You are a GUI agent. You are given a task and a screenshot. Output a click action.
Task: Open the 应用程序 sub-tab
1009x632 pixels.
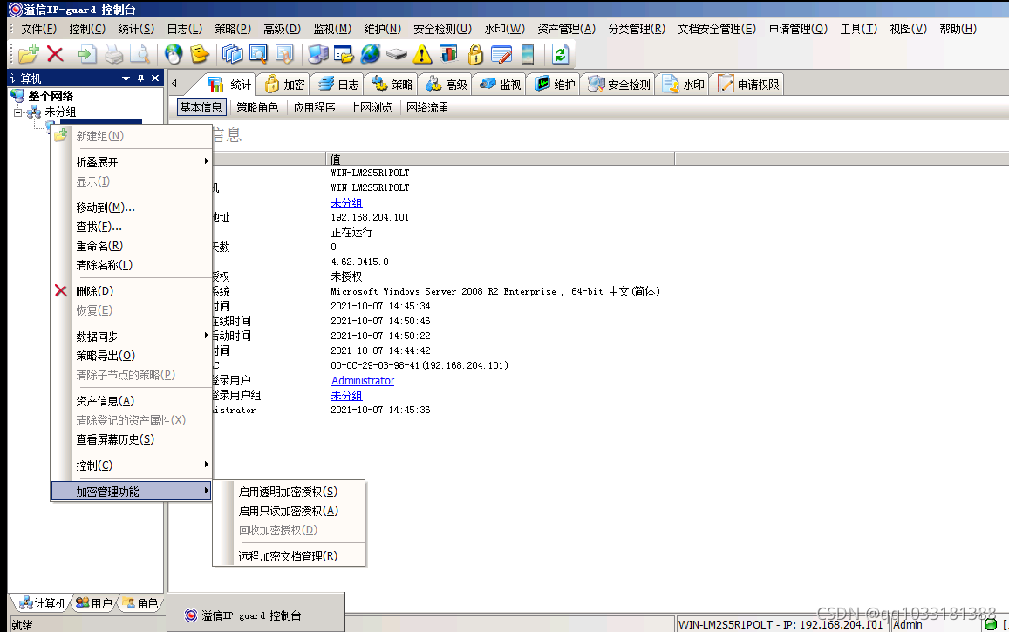point(314,107)
